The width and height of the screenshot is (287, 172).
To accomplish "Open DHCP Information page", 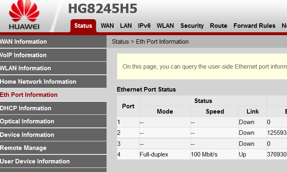I will [x=53, y=108].
